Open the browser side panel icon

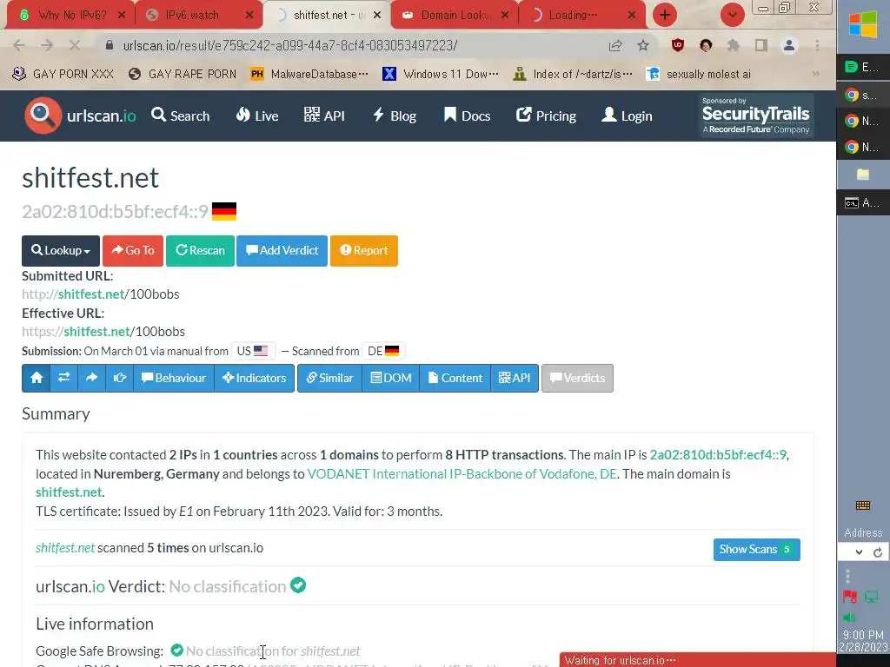tap(761, 45)
